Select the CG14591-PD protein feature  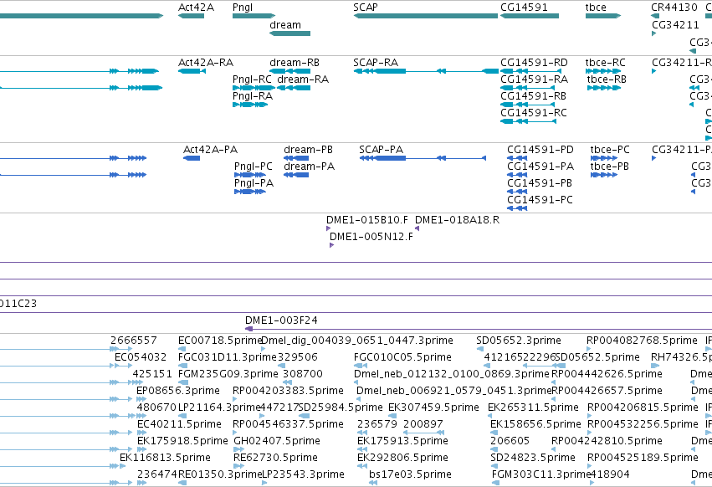[x=517, y=158]
